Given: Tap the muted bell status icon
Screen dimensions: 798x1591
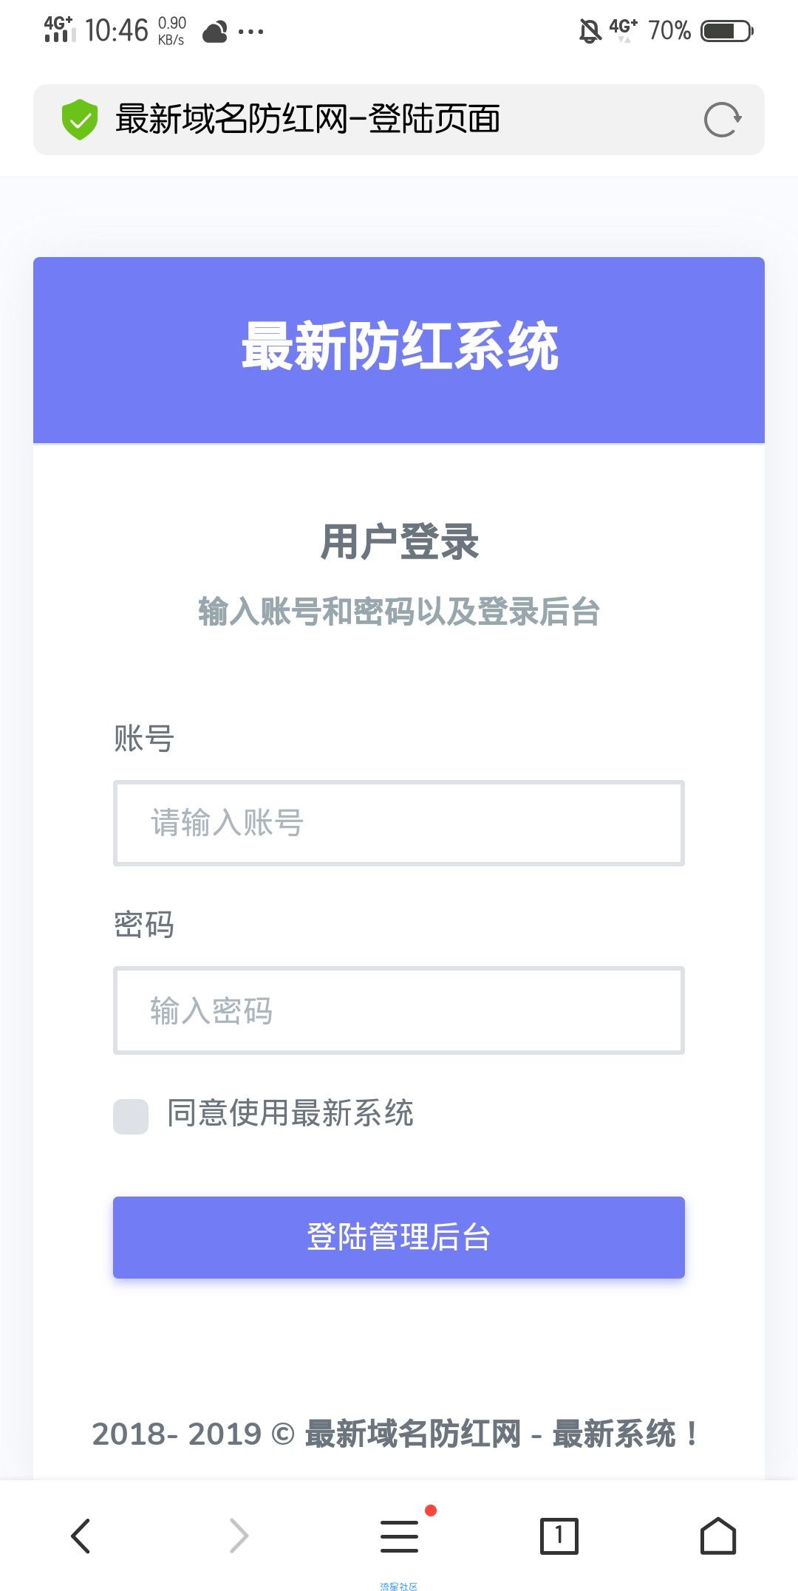Looking at the screenshot, I should (x=590, y=31).
